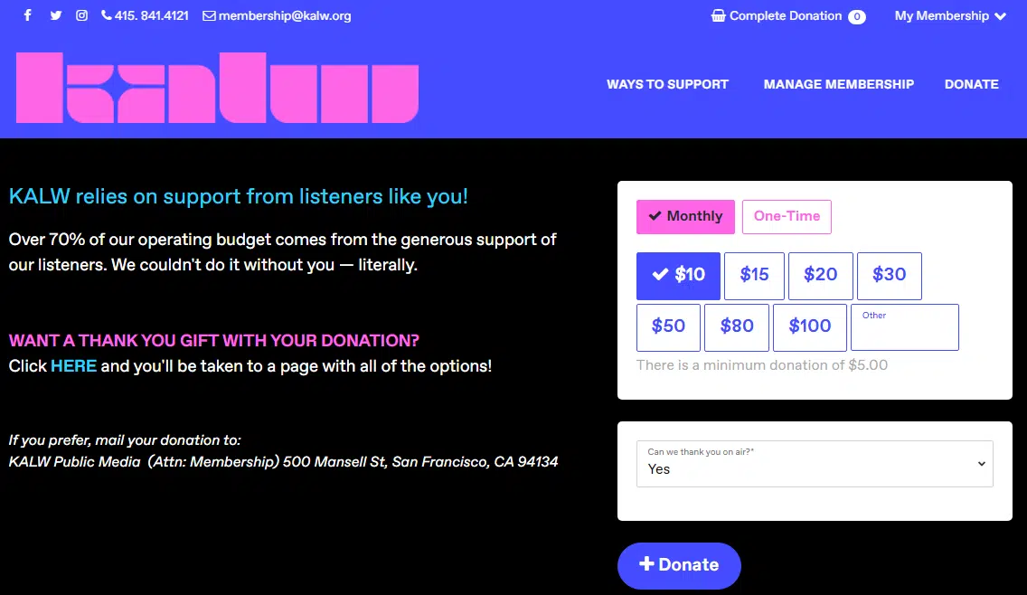Image resolution: width=1027 pixels, height=595 pixels.
Task: Select the $50 donation amount
Action: pyautogui.click(x=668, y=326)
